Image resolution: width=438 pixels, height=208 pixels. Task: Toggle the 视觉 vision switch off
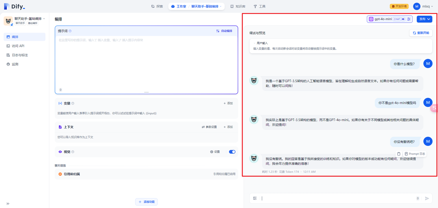(232, 152)
